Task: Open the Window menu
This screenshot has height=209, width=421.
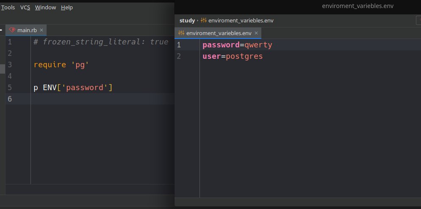Action: 45,8
